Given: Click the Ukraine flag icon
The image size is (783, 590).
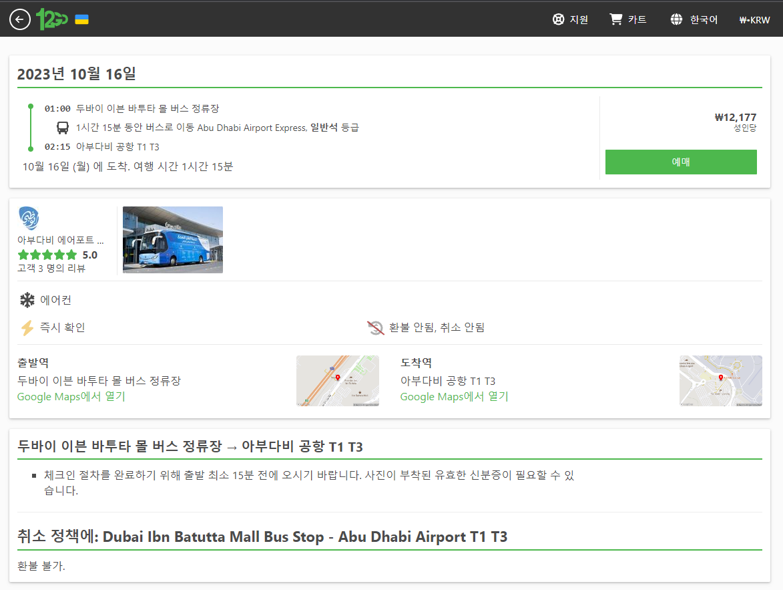Looking at the screenshot, I should 82,19.
